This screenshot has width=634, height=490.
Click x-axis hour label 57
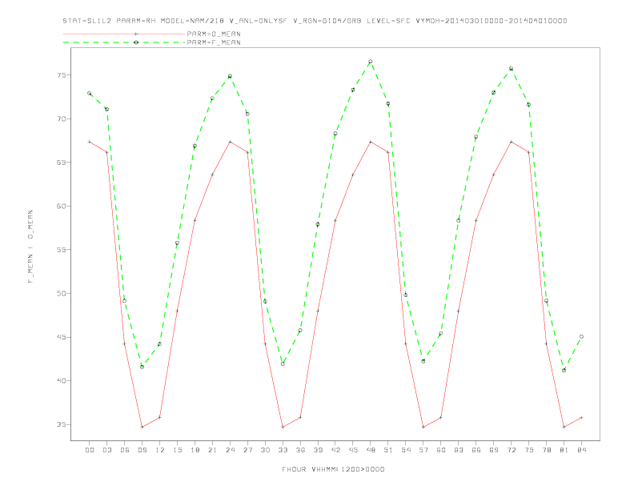pos(423,450)
